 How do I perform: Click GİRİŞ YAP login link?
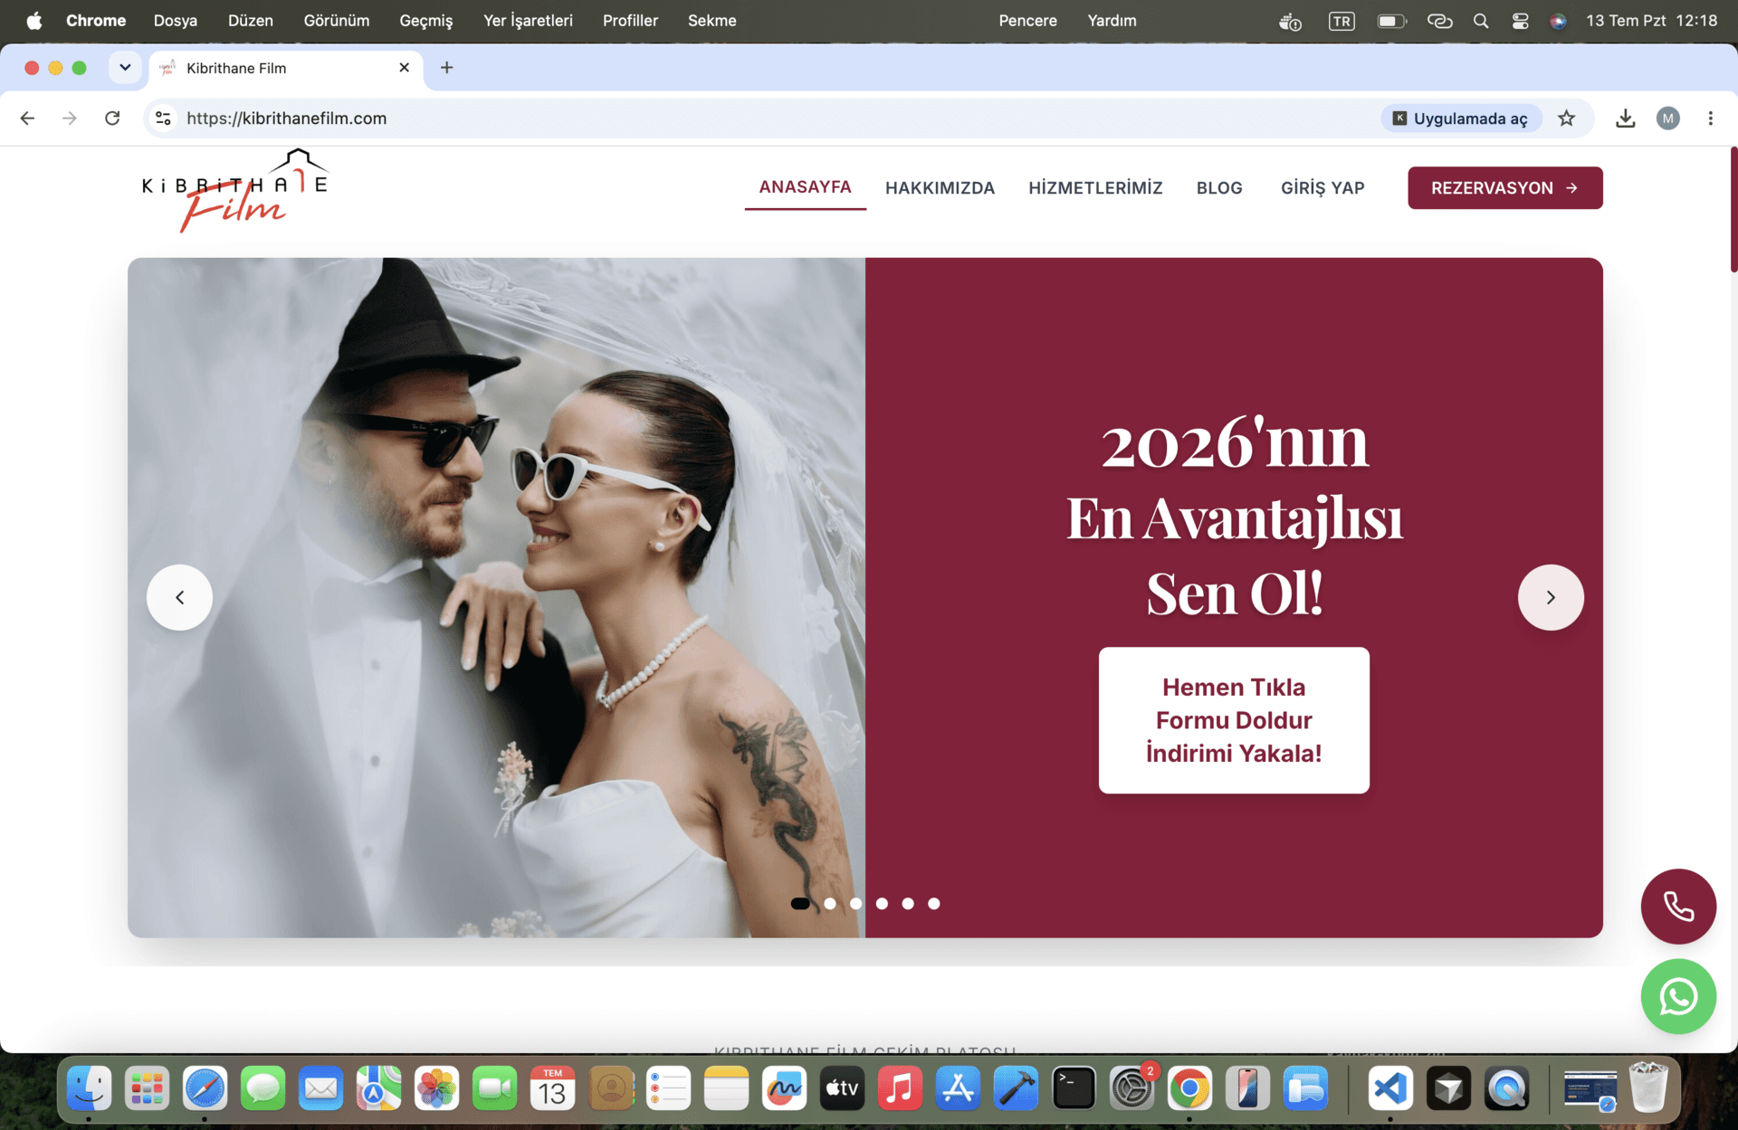point(1323,188)
